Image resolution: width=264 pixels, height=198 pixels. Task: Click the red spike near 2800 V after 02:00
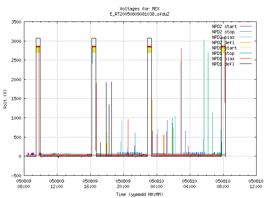[181, 101]
